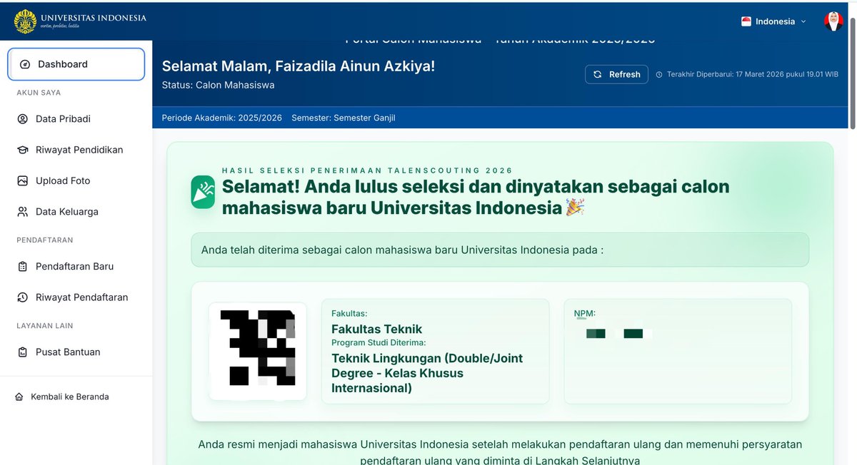Click the 'Anda telah diterima sebagai calon' banner

click(500, 250)
